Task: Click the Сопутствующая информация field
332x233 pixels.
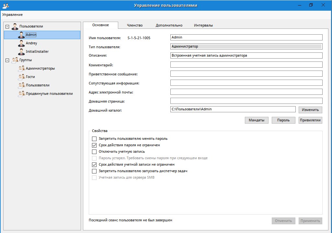Action: 246,83
